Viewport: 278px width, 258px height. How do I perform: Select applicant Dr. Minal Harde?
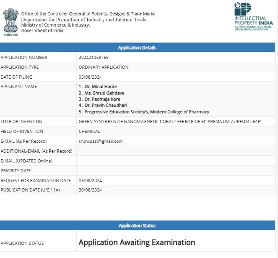(x=98, y=87)
